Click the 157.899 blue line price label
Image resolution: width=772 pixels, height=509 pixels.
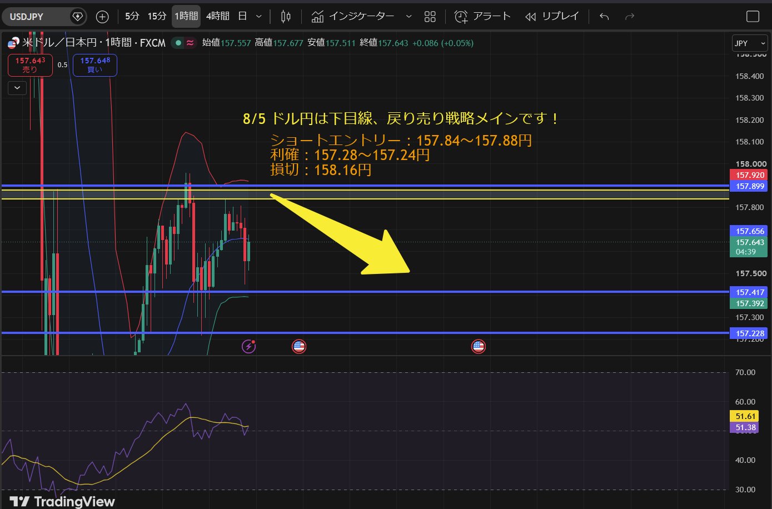[750, 186]
